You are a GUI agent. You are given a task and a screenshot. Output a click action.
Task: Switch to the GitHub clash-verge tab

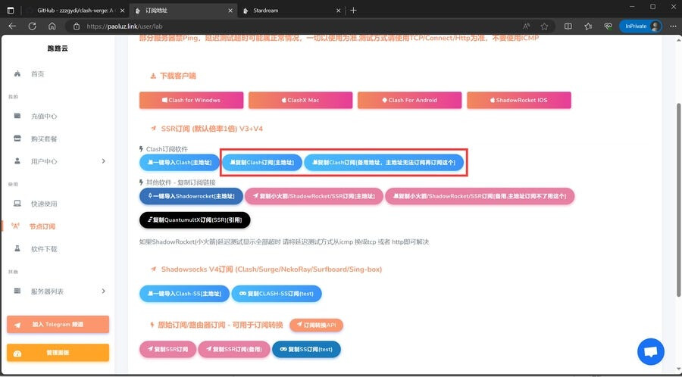coord(76,11)
